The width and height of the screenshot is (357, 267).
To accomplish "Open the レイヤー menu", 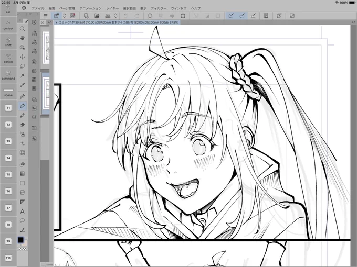I will click(x=112, y=8).
